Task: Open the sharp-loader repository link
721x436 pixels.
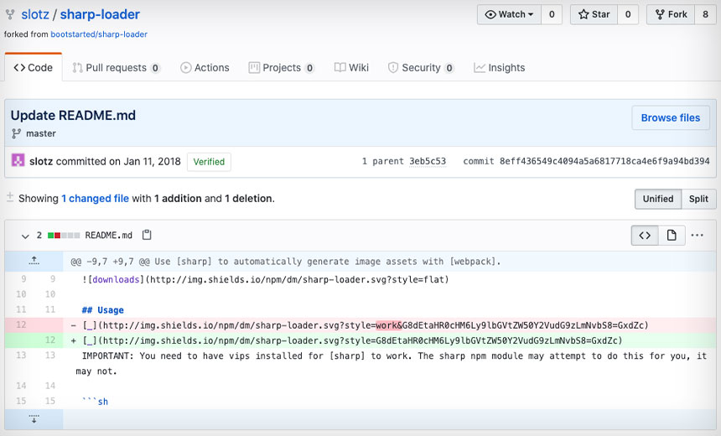Action: [x=100, y=14]
